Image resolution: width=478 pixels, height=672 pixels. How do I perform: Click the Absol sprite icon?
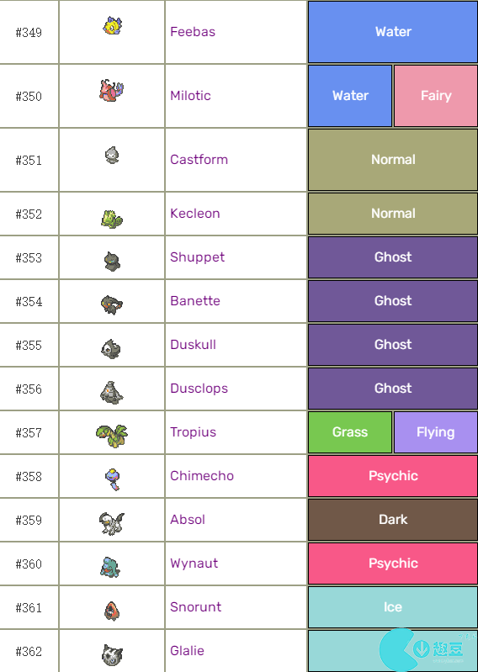(111, 523)
